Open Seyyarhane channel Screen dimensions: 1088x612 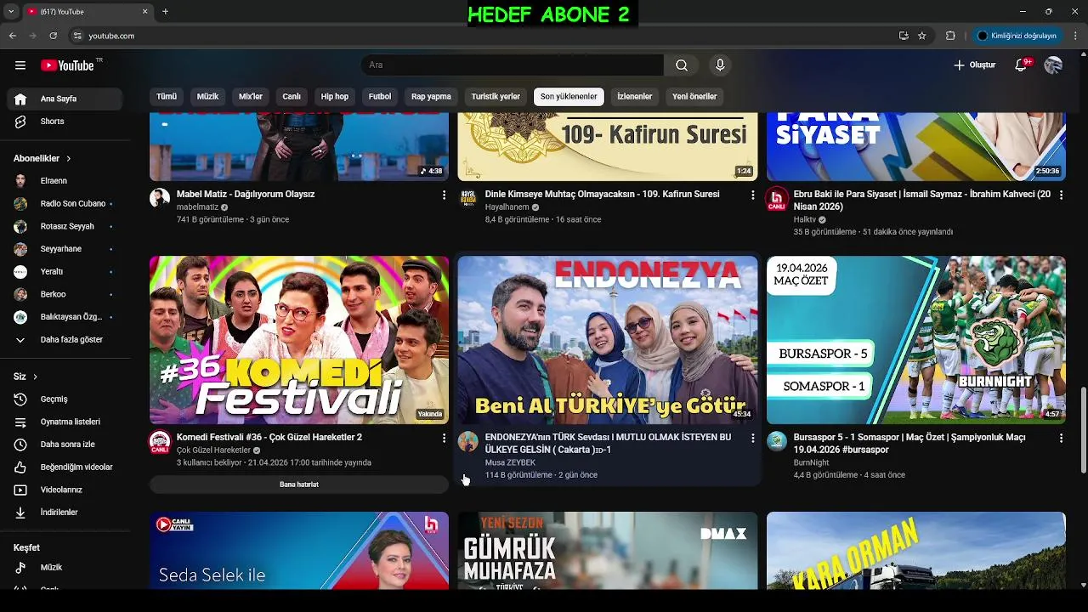65,249
